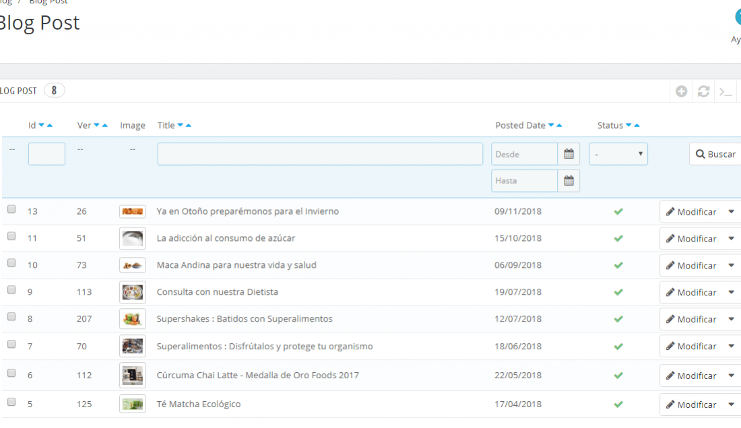Select checkbox for post Id 6
741x428 pixels.
[x=11, y=373]
